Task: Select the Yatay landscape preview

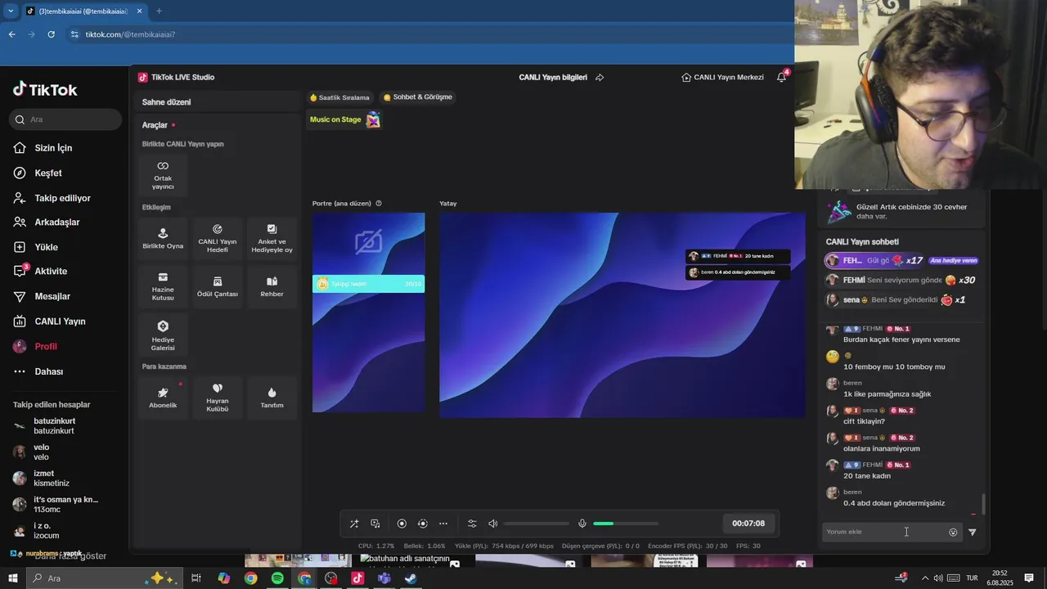Action: [622, 315]
